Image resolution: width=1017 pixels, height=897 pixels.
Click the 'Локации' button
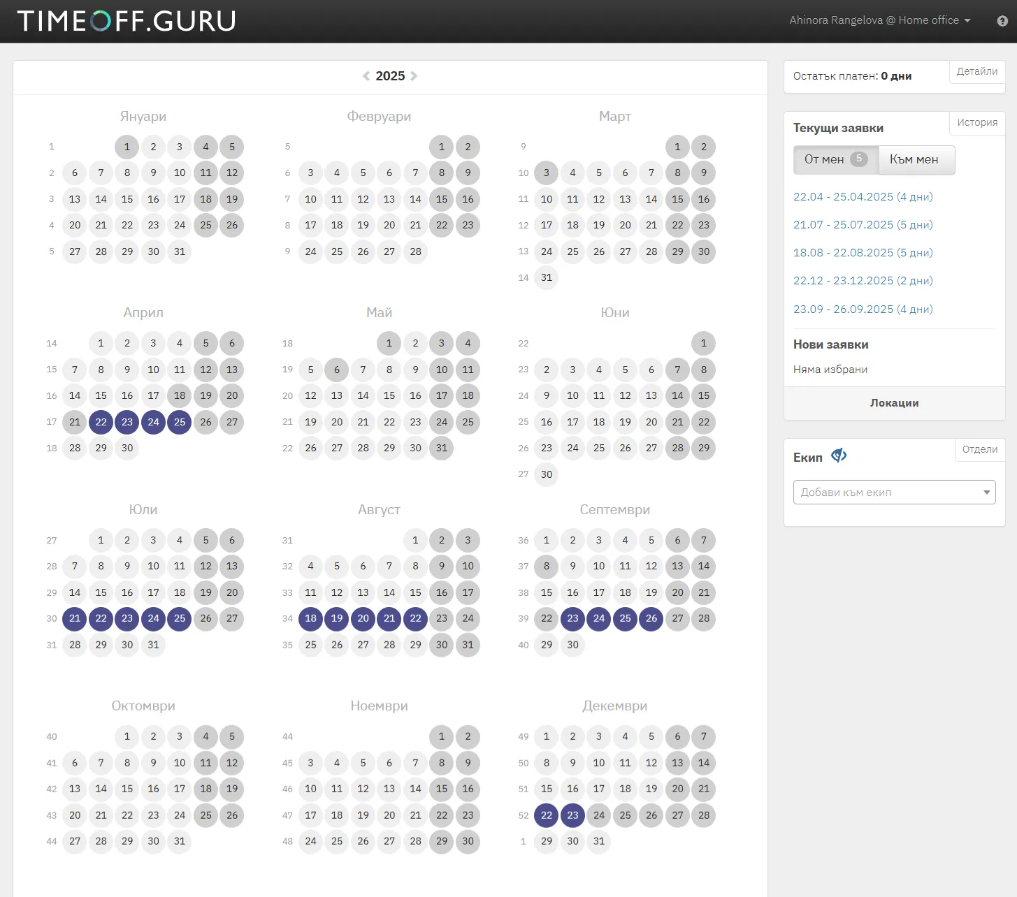pos(895,403)
